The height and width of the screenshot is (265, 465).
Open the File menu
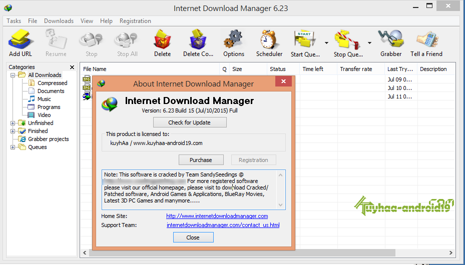pos(33,20)
